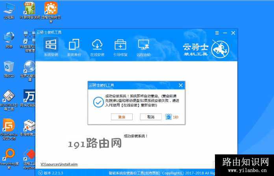Click the 智能系统安装备份工具 footer text
The width and height of the screenshot is (274, 176).
(x=134, y=173)
